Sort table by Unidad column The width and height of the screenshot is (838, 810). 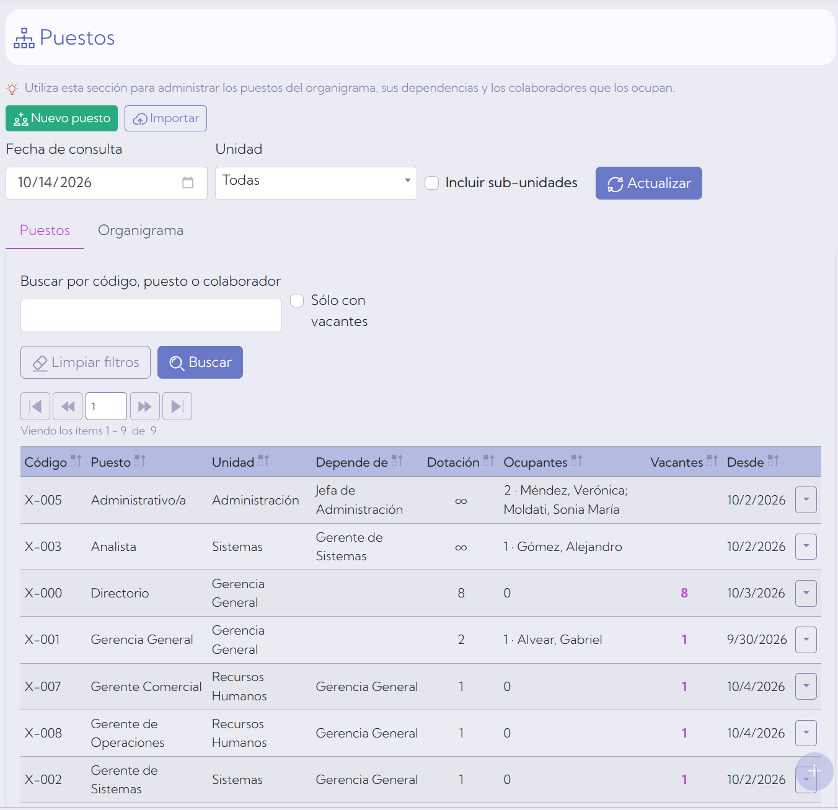263,461
